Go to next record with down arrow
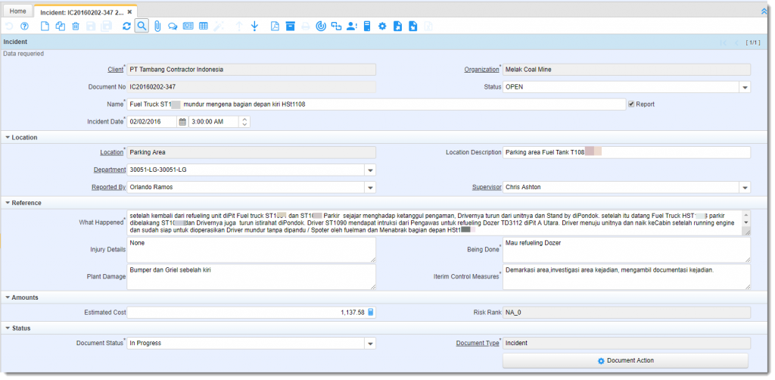775x380 pixels. click(x=254, y=26)
